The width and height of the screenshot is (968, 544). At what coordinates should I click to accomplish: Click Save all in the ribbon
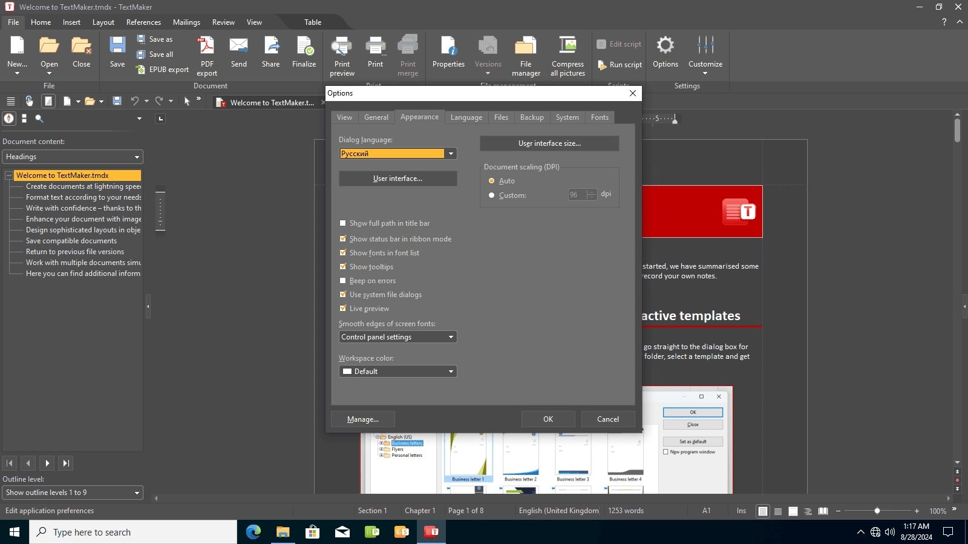155,54
